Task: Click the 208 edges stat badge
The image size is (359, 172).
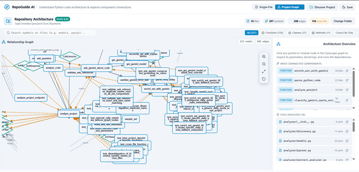Action: (298, 21)
